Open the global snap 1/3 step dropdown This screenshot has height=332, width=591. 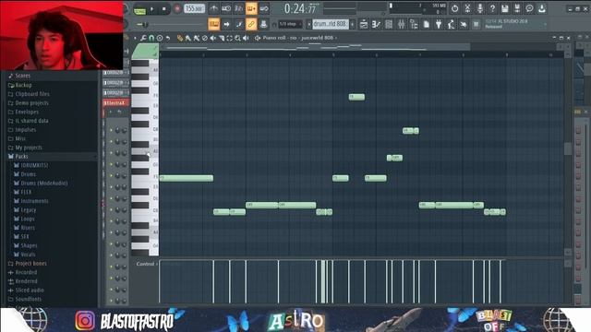290,24
